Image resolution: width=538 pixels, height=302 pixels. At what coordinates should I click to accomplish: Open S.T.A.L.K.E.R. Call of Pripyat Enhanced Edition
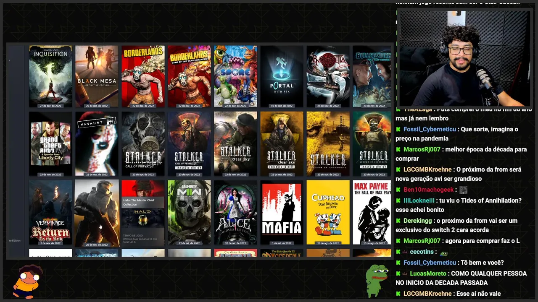point(189,144)
